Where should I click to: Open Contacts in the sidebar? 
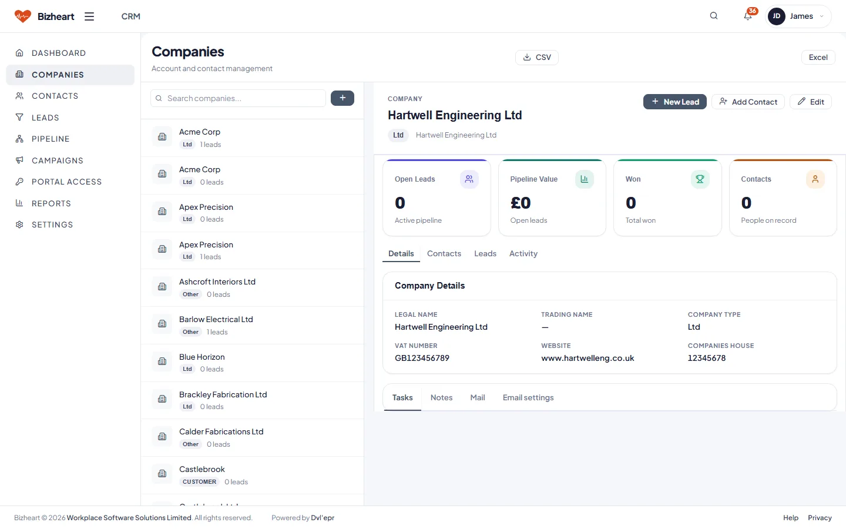click(70, 96)
